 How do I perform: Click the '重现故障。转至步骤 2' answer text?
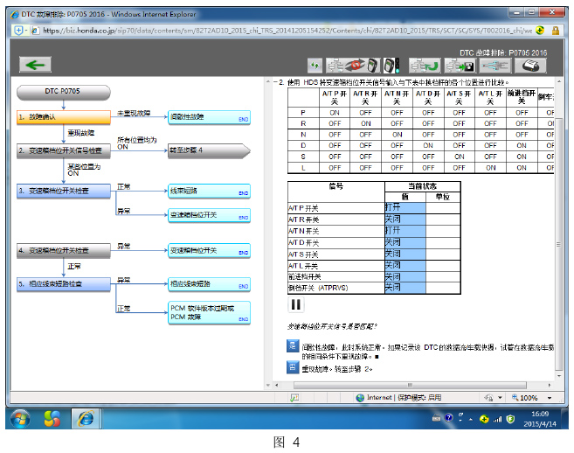click(336, 369)
